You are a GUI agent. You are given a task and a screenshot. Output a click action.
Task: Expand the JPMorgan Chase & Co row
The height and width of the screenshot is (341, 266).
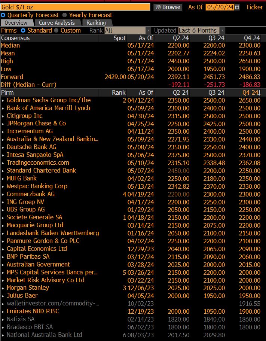point(3,124)
